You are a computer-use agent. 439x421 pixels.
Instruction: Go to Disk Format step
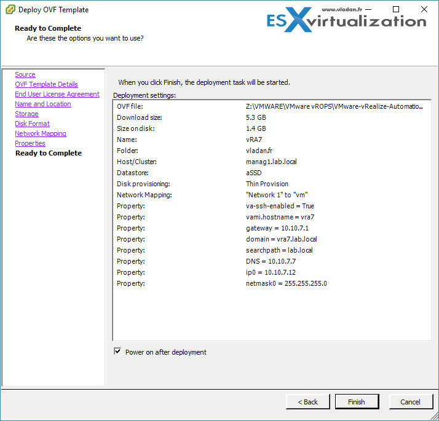click(32, 124)
